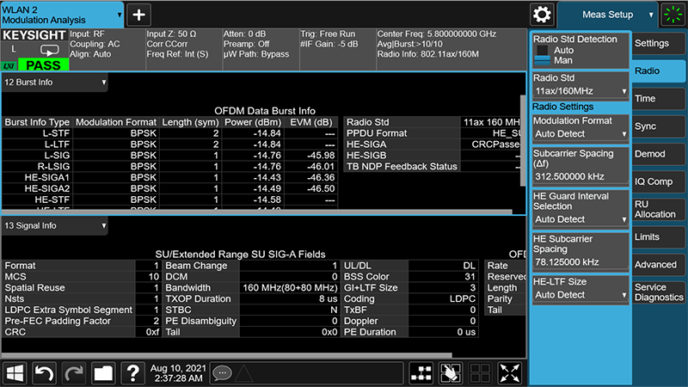
Task: Select the L-SIG burst row label
Action: (x=57, y=156)
